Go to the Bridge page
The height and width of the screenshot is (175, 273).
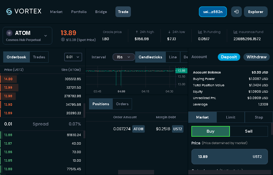coord(101,12)
